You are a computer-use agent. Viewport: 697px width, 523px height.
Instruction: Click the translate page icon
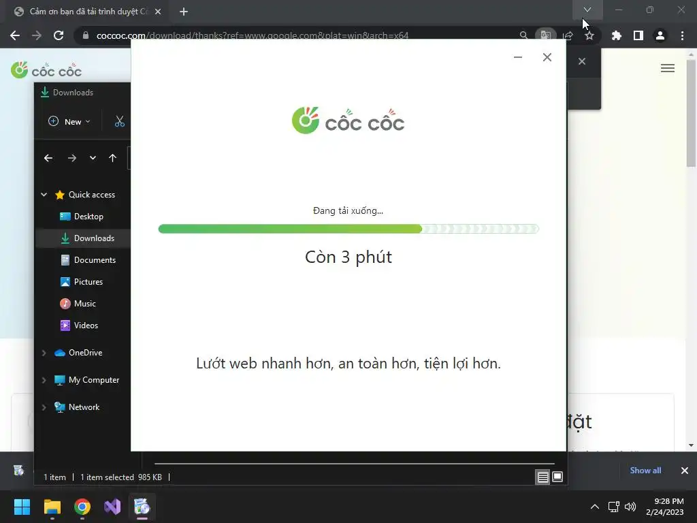[x=545, y=35]
